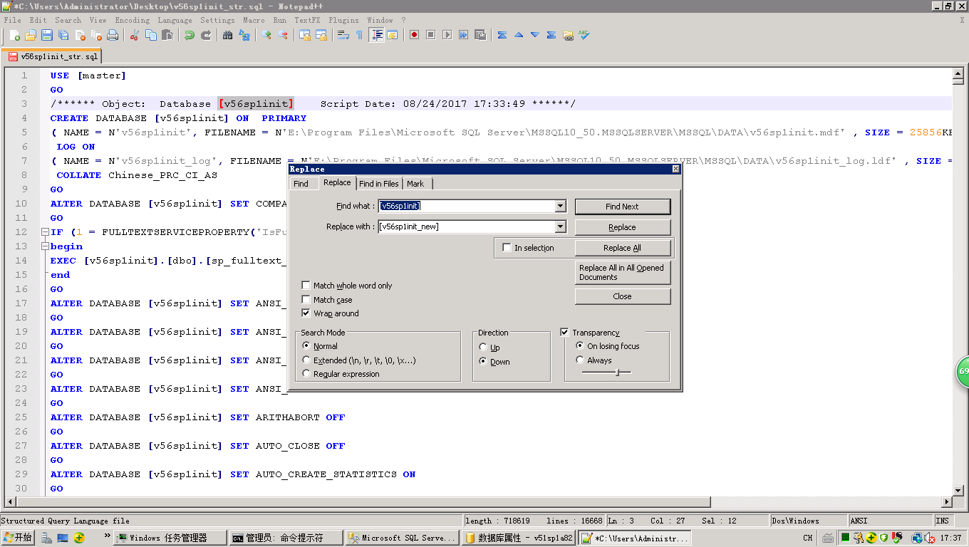969x547 pixels.
Task: Enable the Match case checkbox
Action: [x=306, y=300]
